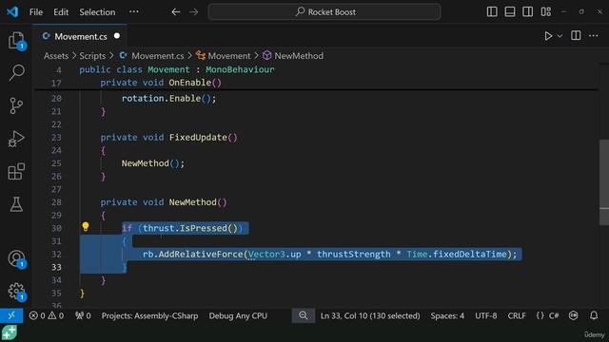609x342 pixels.
Task: Show more menus via the ellipsis
Action: click(x=133, y=11)
